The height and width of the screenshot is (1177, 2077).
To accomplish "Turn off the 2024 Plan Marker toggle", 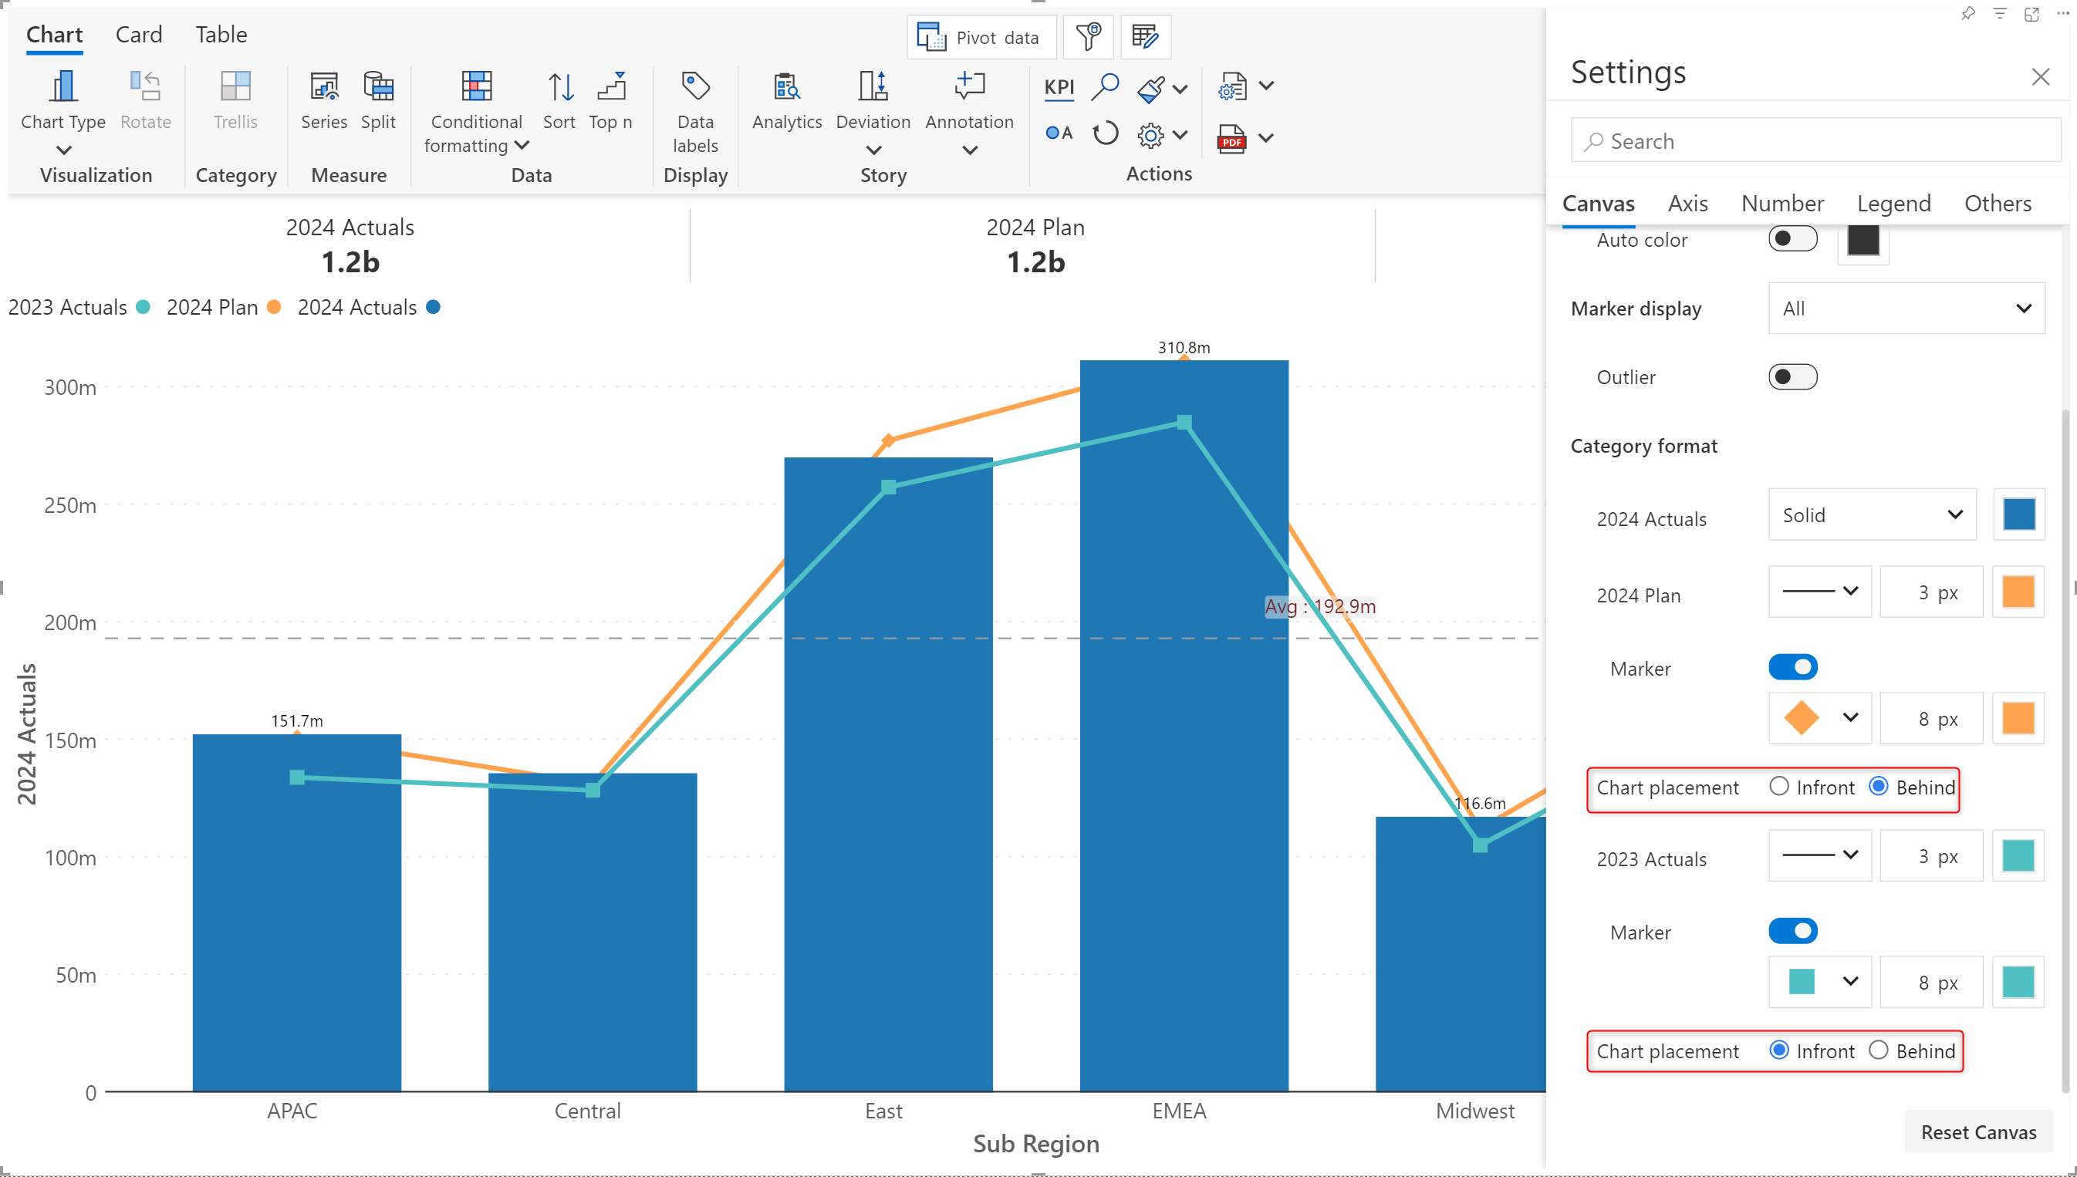I will [1792, 667].
